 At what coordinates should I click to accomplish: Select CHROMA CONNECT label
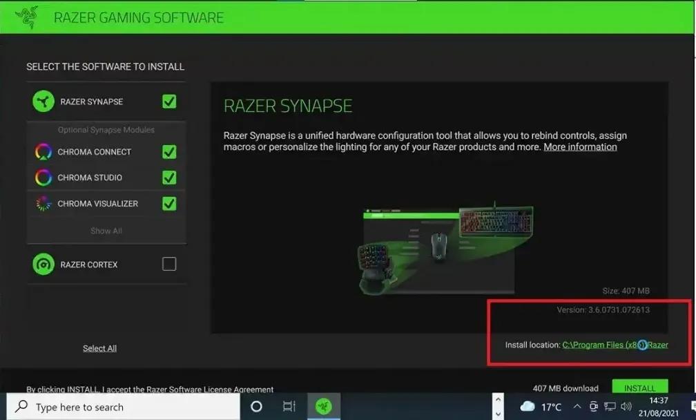pos(95,152)
